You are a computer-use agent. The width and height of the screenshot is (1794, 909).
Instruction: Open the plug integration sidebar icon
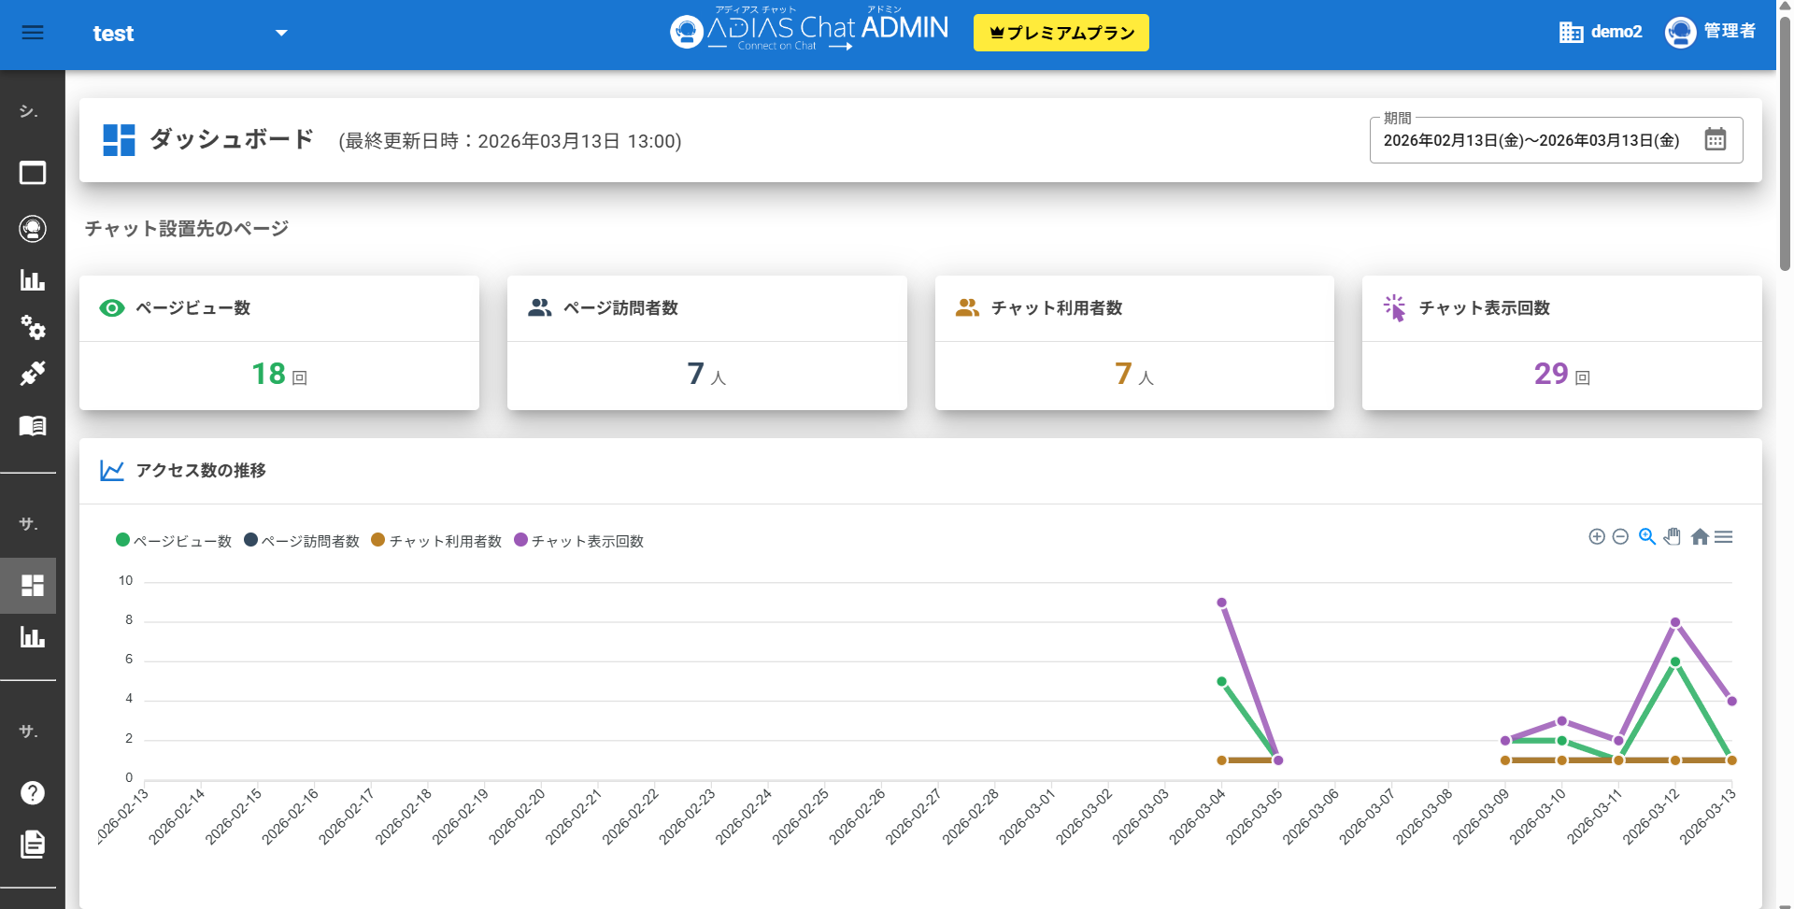click(x=33, y=374)
